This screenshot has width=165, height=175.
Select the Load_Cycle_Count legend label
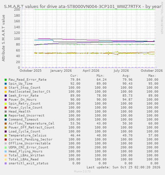pos(25,131)
